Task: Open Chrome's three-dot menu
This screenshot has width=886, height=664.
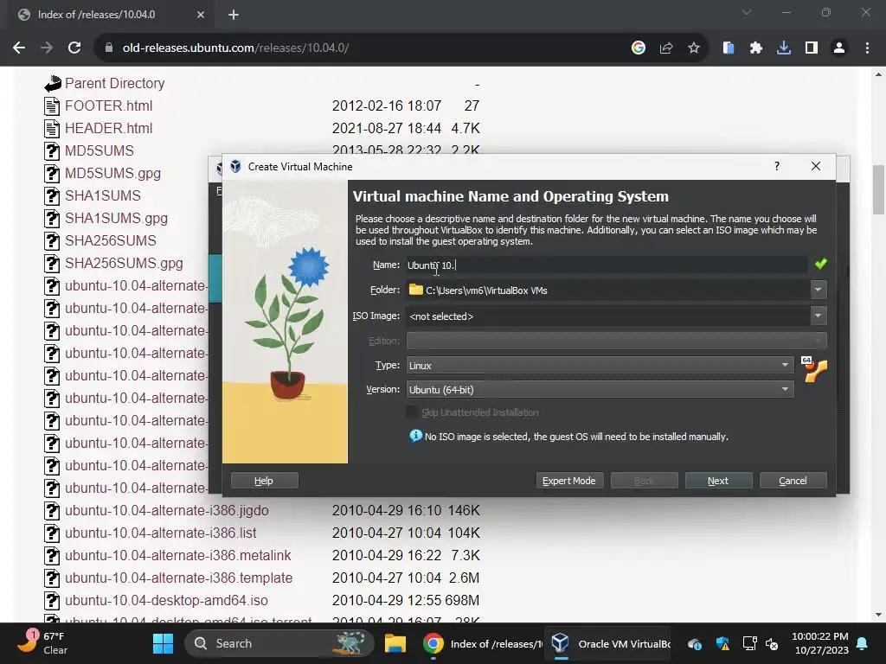Action: 867,48
